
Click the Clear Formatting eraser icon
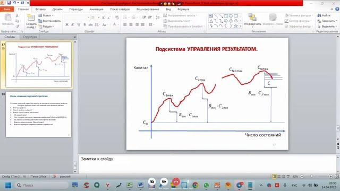point(117,18)
